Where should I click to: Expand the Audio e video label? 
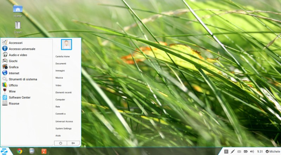click(18, 55)
